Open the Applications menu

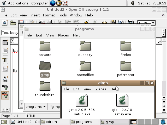15,3
